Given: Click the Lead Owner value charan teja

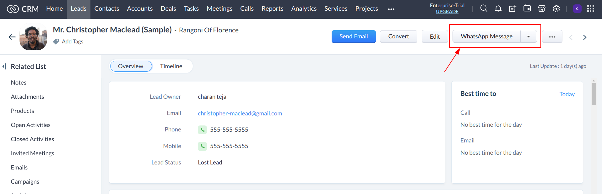Looking at the screenshot, I should coord(212,97).
